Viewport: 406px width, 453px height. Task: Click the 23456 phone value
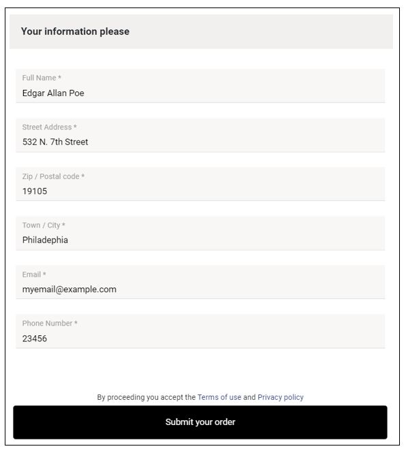point(35,339)
